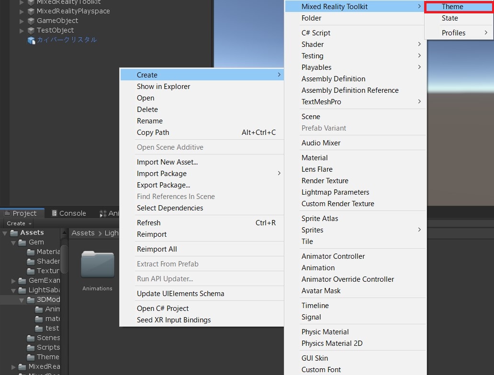Image resolution: width=494 pixels, height=375 pixels.
Task: Click the Console tab icon
Action: coord(54,213)
